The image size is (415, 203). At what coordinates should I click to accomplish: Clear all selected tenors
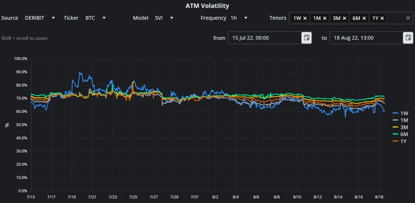tap(408, 18)
